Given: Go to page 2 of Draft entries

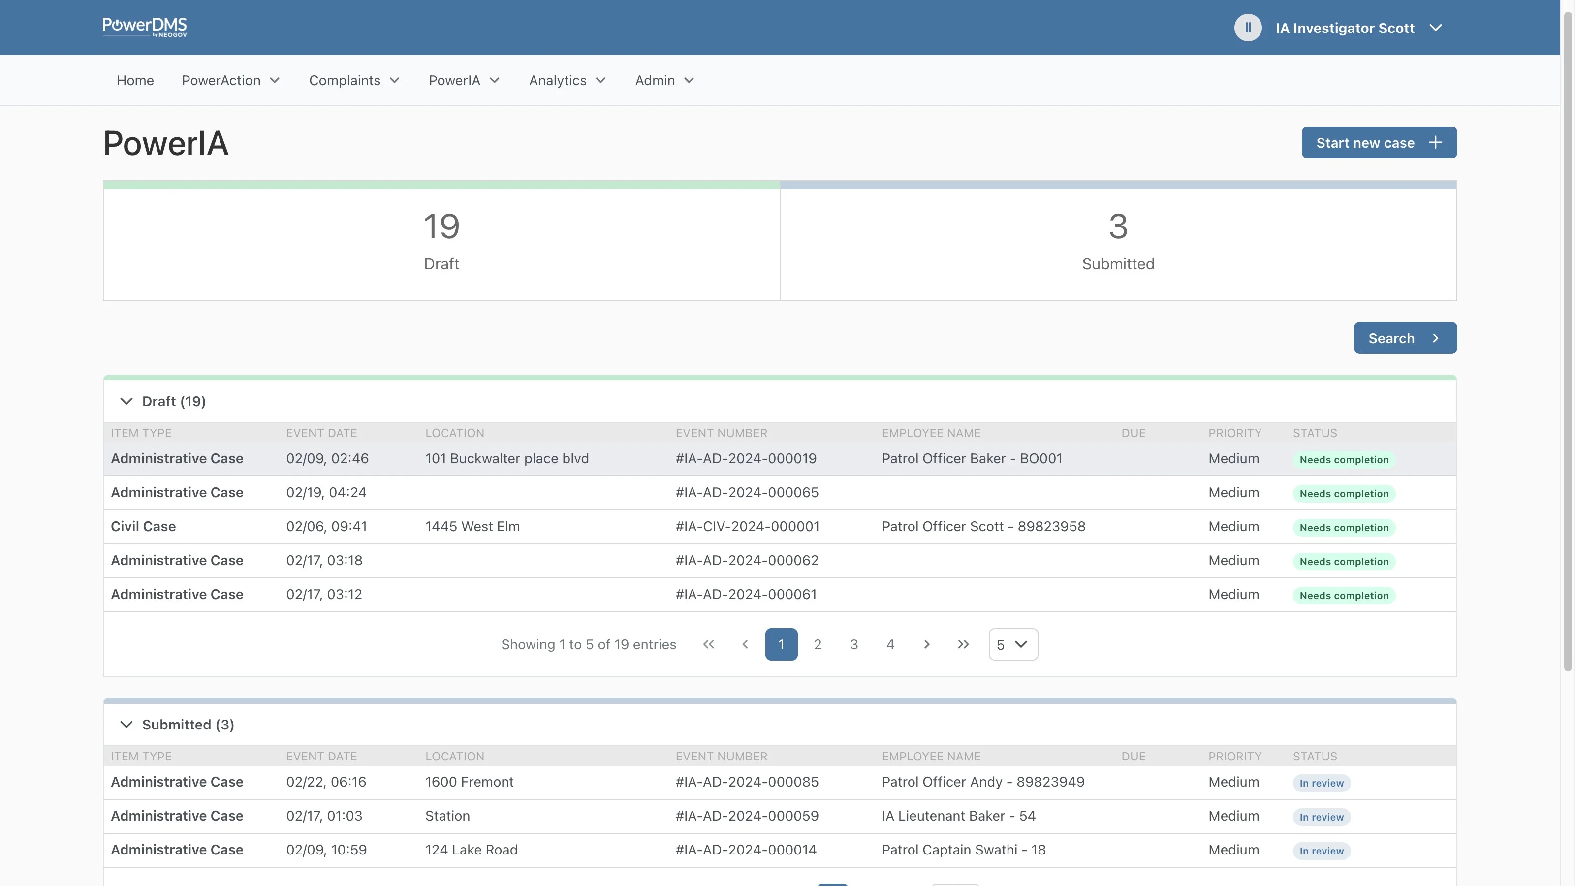Looking at the screenshot, I should pos(818,644).
